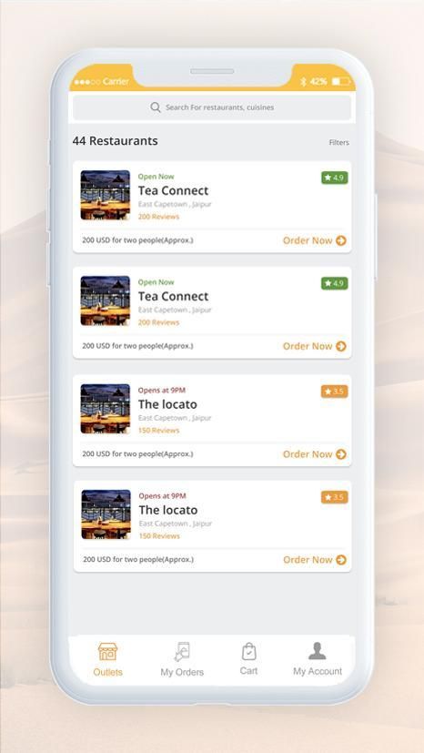This screenshot has height=753, width=424.
Task: Open last The locato restaurant thumbnail
Action: point(106,514)
